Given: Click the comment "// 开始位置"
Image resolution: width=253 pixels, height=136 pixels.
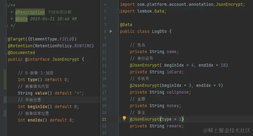Looking at the screenshot, I should pyautogui.click(x=29, y=100).
